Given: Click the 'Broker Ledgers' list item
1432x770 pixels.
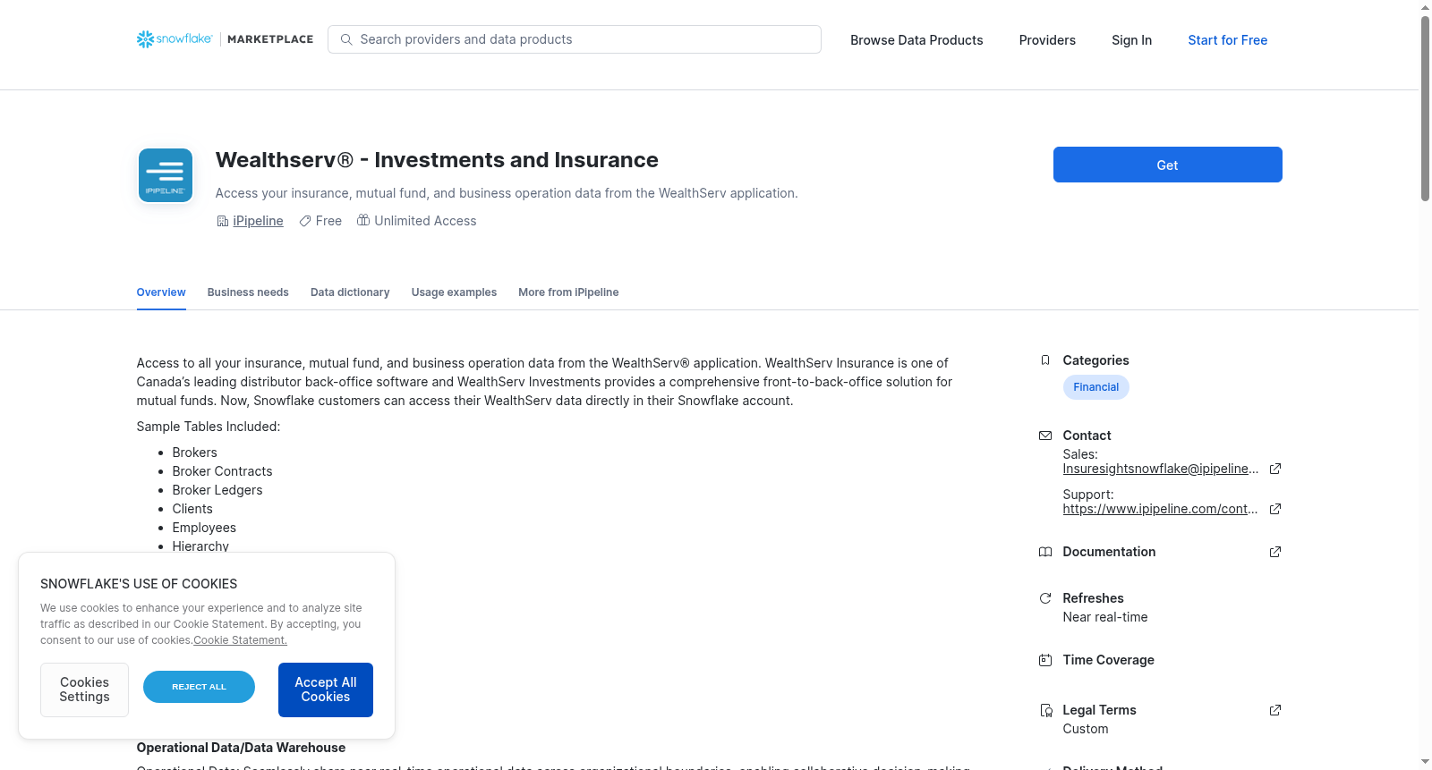Looking at the screenshot, I should tap(217, 490).
